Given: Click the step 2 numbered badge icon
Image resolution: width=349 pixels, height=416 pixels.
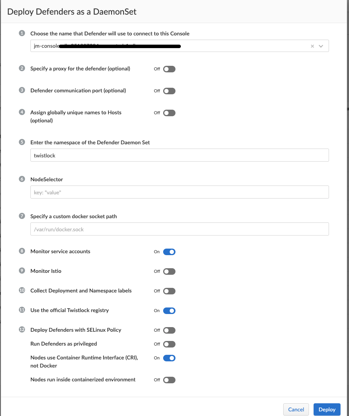Looking at the screenshot, I should (22, 68).
